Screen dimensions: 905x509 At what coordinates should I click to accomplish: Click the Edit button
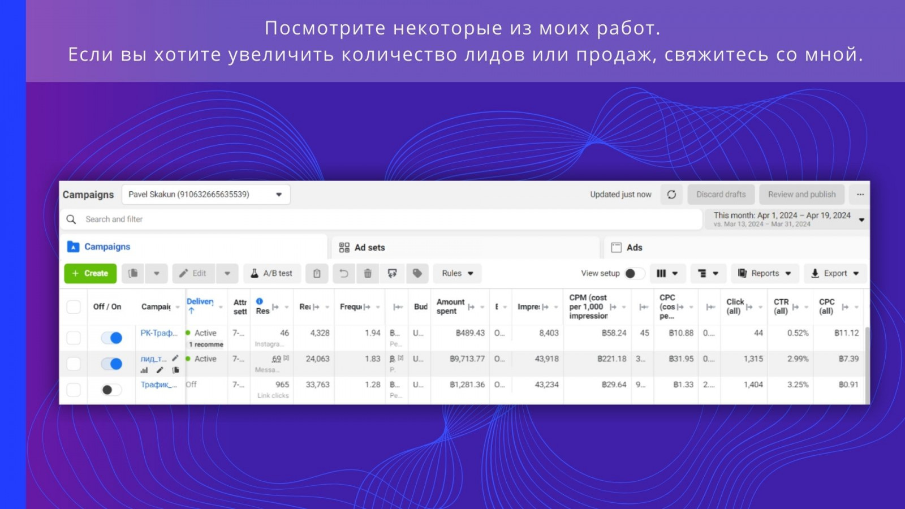click(193, 273)
